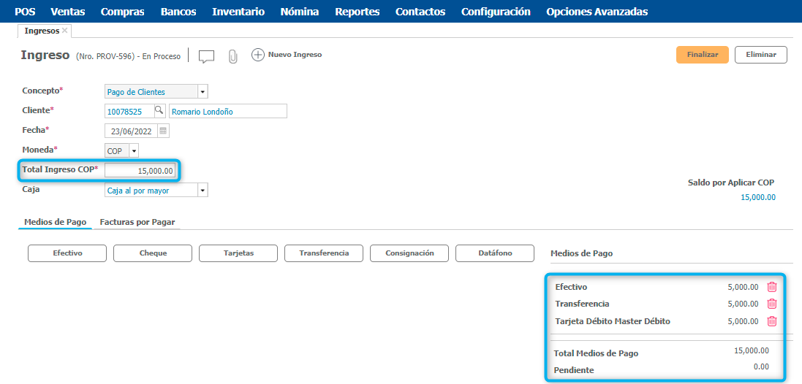Image resolution: width=802 pixels, height=384 pixels.
Task: Expand the Concepto dropdown
Action: point(203,92)
